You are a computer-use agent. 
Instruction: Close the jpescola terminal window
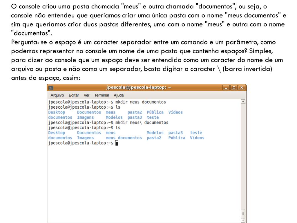click(242, 88)
